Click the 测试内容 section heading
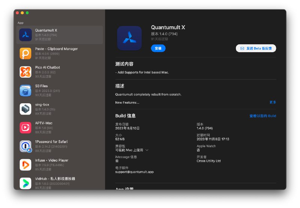Screen dimensions: 300x208 [124, 64]
